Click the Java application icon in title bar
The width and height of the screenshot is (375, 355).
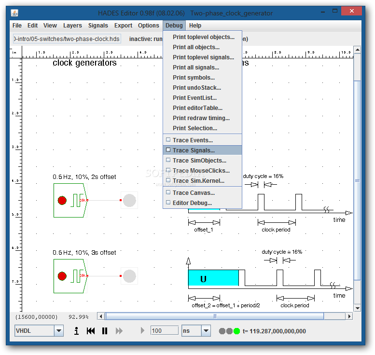14,13
